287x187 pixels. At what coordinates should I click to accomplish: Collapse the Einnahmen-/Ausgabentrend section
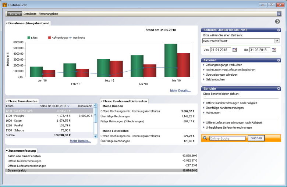click(7, 23)
